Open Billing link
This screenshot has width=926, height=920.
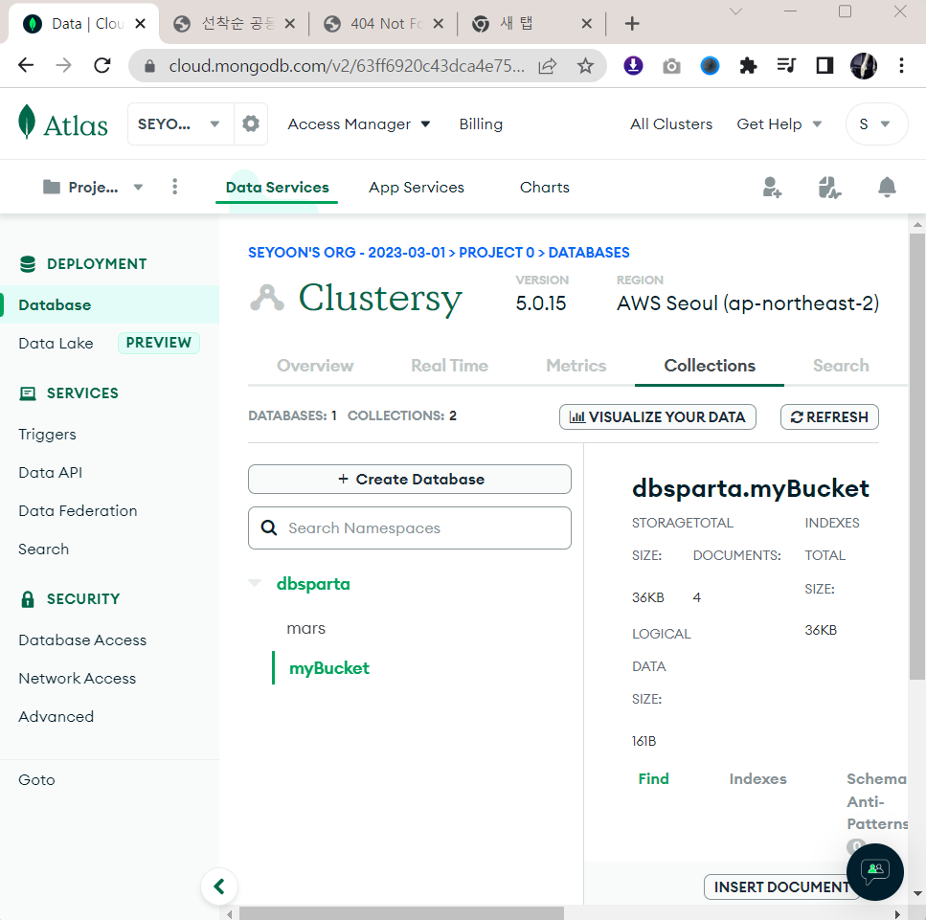481,124
